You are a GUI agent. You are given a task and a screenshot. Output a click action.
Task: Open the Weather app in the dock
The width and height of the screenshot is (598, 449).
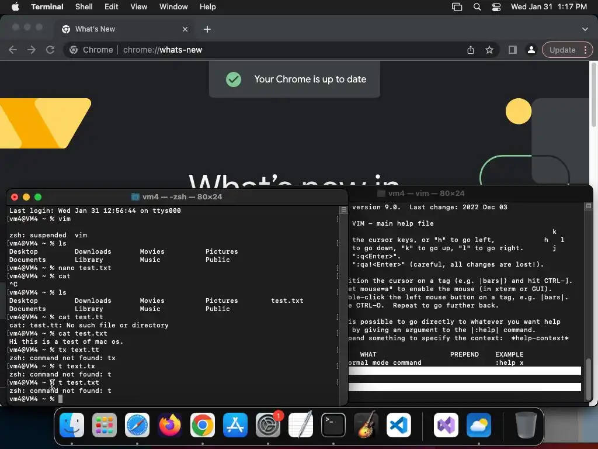[x=479, y=425]
